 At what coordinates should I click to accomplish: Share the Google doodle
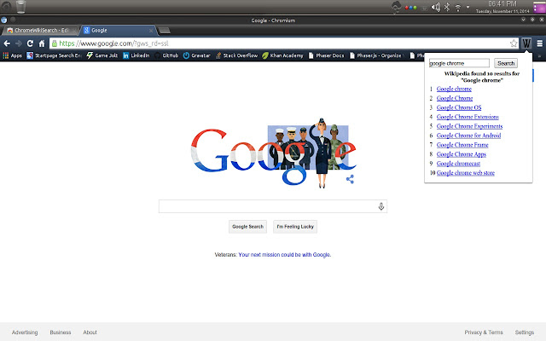point(350,179)
